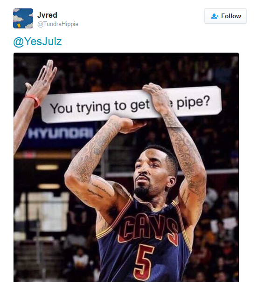Enlarge the attached basketball meme photo
This screenshot has width=258, height=282.
click(x=126, y=167)
